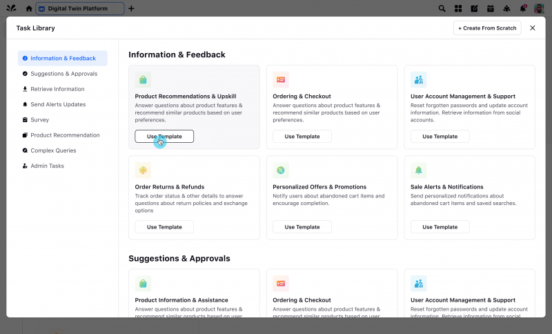Use Template for Order Returns & Refunds
This screenshot has width=552, height=334.
164,227
